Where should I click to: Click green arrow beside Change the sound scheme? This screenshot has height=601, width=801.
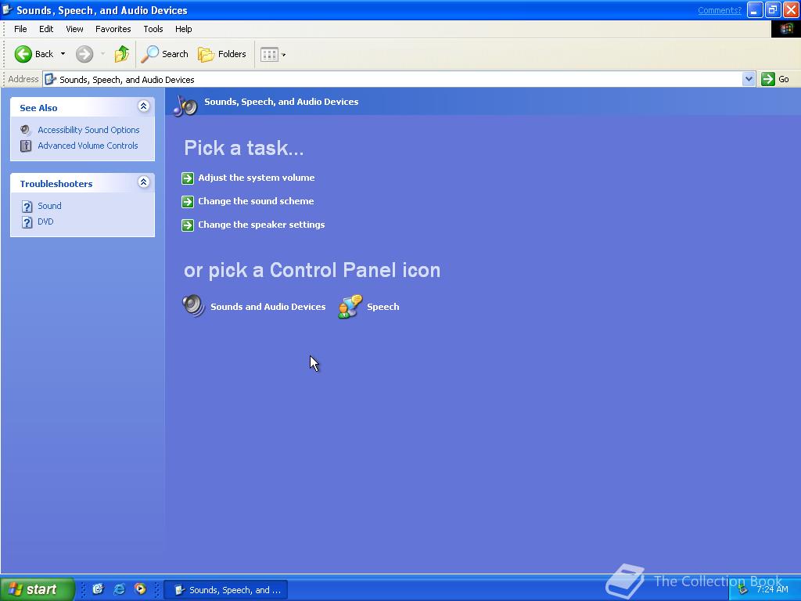tap(188, 201)
